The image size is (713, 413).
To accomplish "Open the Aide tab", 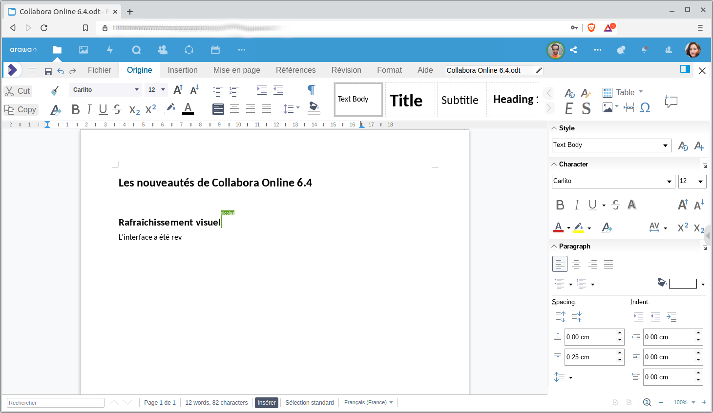I will (425, 70).
